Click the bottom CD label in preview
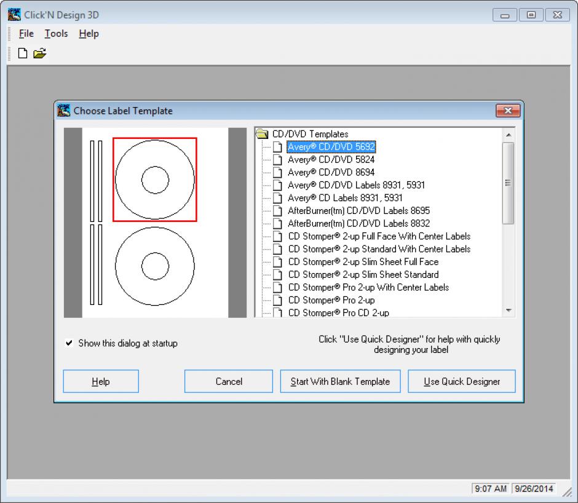 coord(155,266)
